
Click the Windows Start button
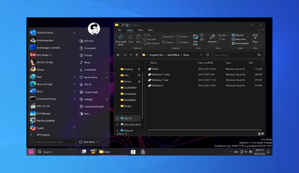[x=31, y=152]
